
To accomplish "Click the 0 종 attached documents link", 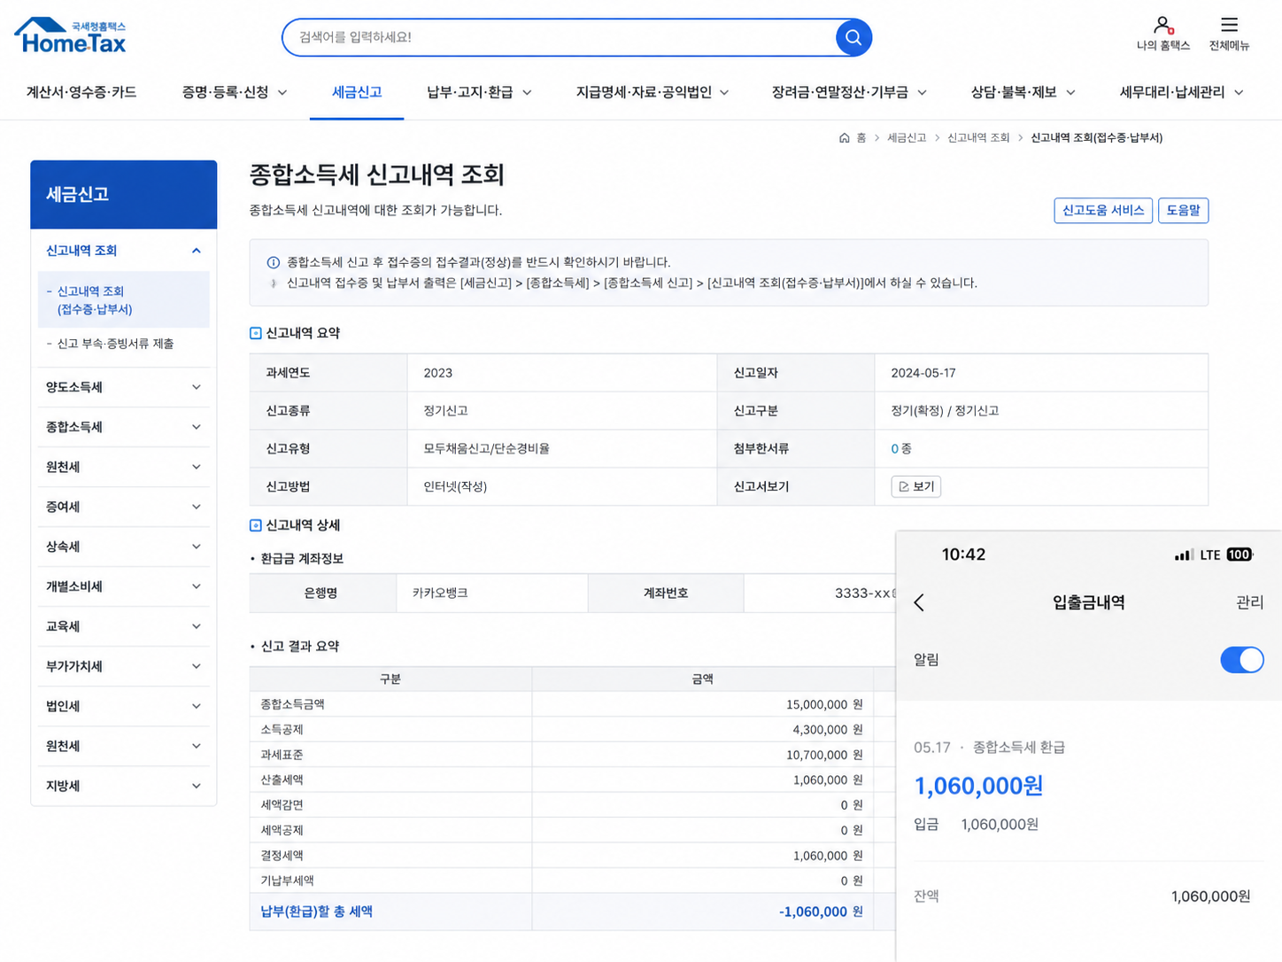I will tap(901, 449).
